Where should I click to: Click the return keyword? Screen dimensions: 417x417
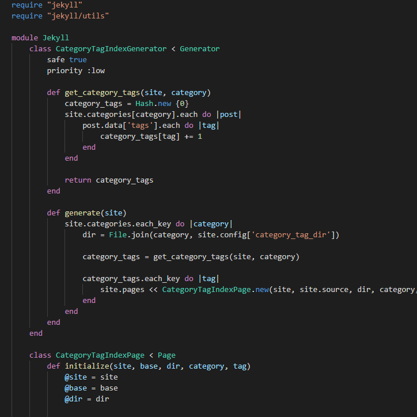[x=78, y=180]
